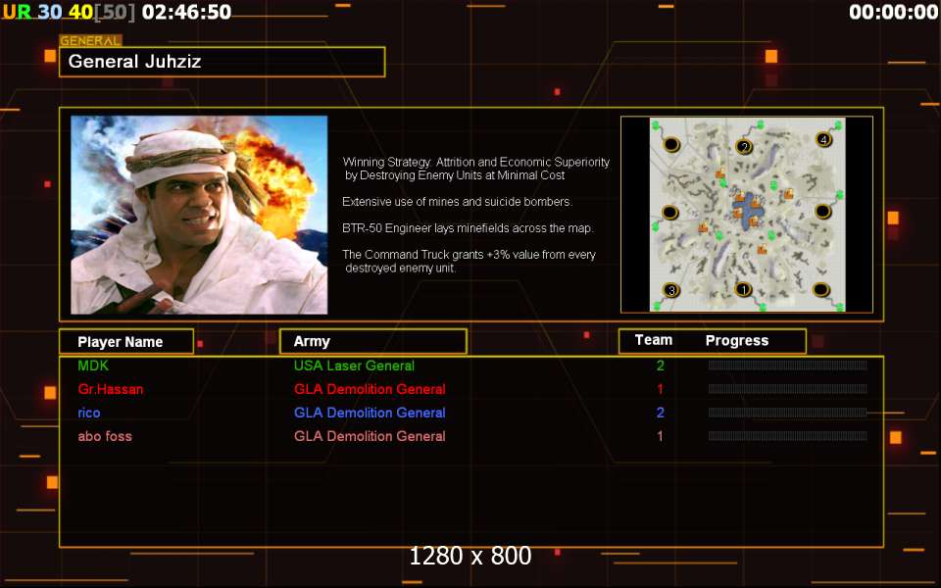The image size is (941, 588).
Task: Click the Progress column header
Action: point(737,341)
